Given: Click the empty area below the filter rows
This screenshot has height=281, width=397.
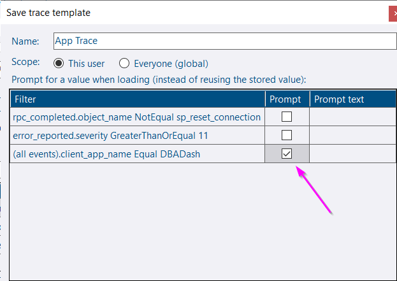Looking at the screenshot, I should [x=203, y=222].
